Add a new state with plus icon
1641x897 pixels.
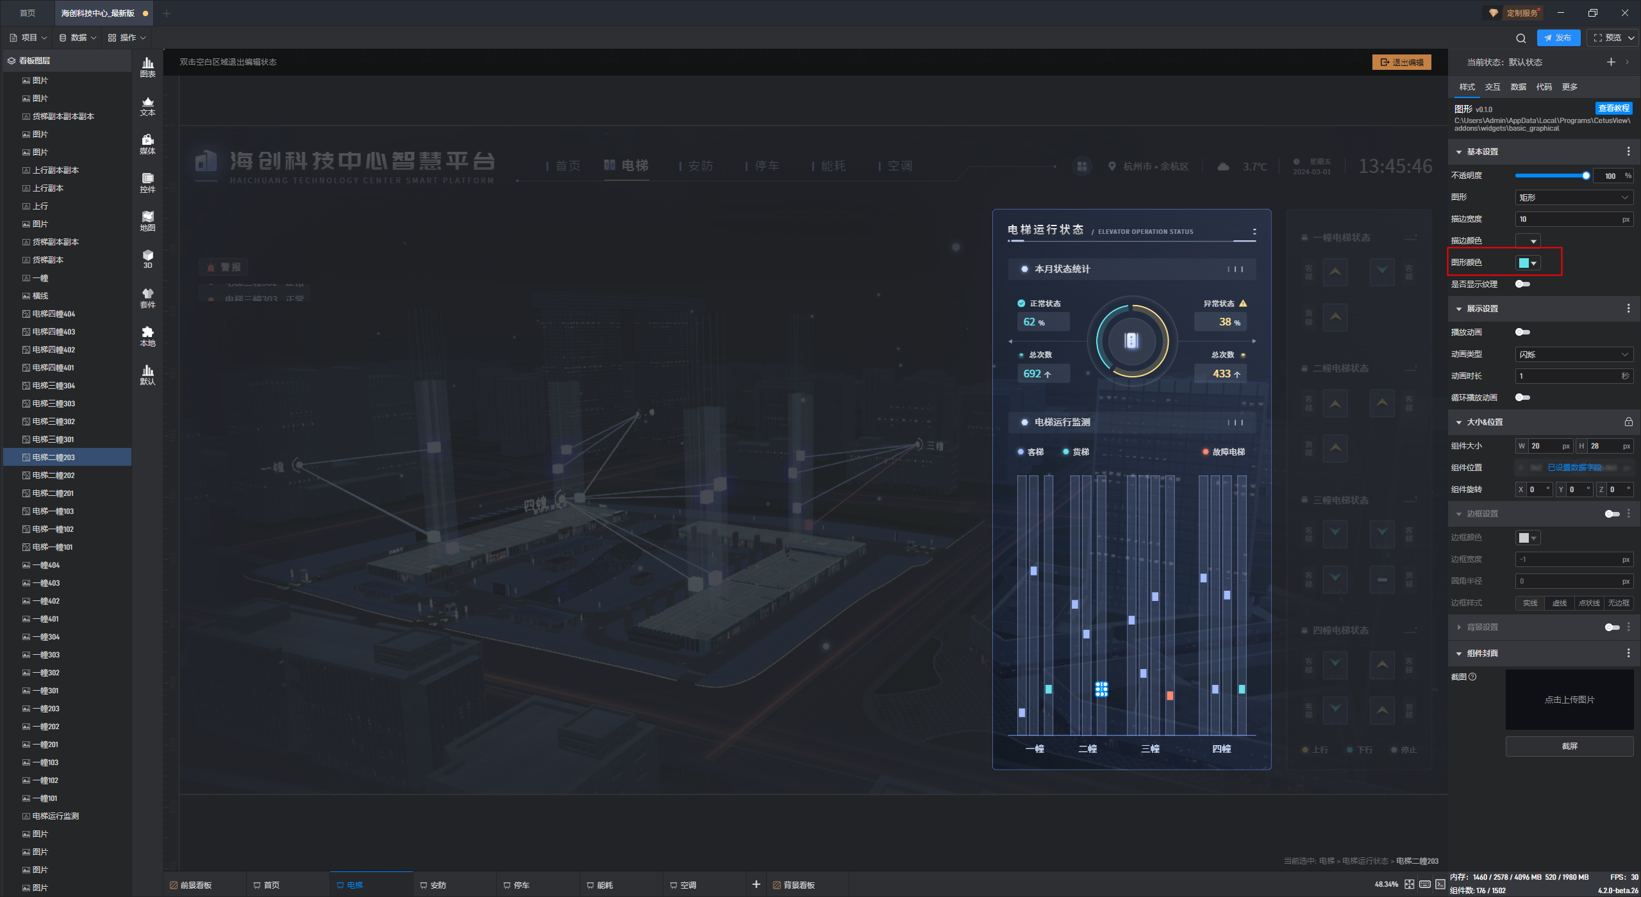click(x=1611, y=62)
